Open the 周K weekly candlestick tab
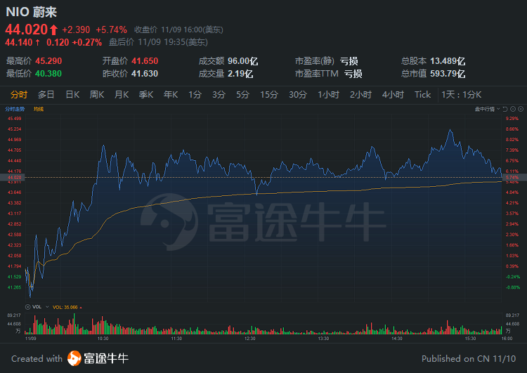The image size is (527, 373). [x=97, y=95]
